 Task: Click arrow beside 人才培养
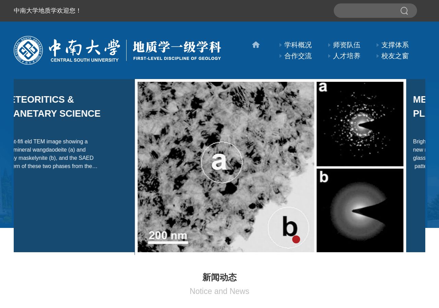329,56
